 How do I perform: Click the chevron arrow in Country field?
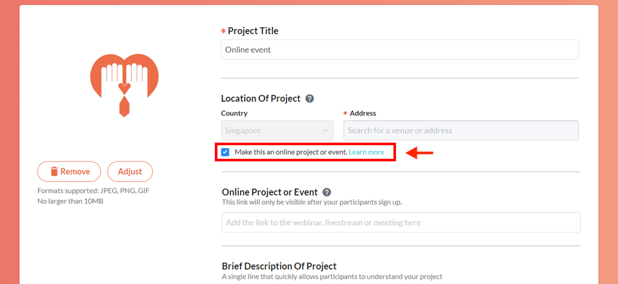pos(325,130)
